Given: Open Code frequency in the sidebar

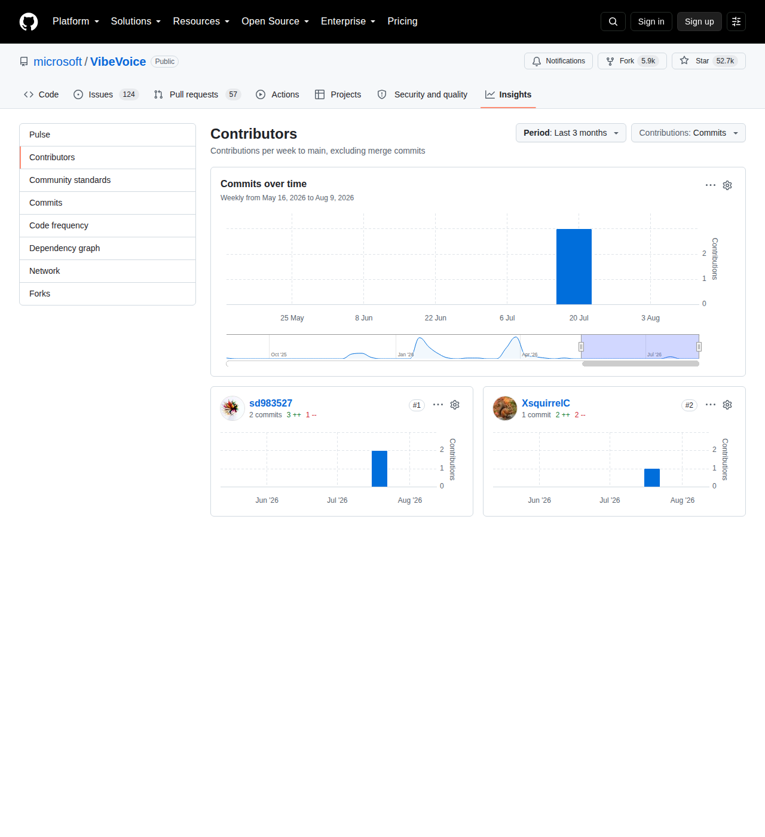Looking at the screenshot, I should (108, 225).
